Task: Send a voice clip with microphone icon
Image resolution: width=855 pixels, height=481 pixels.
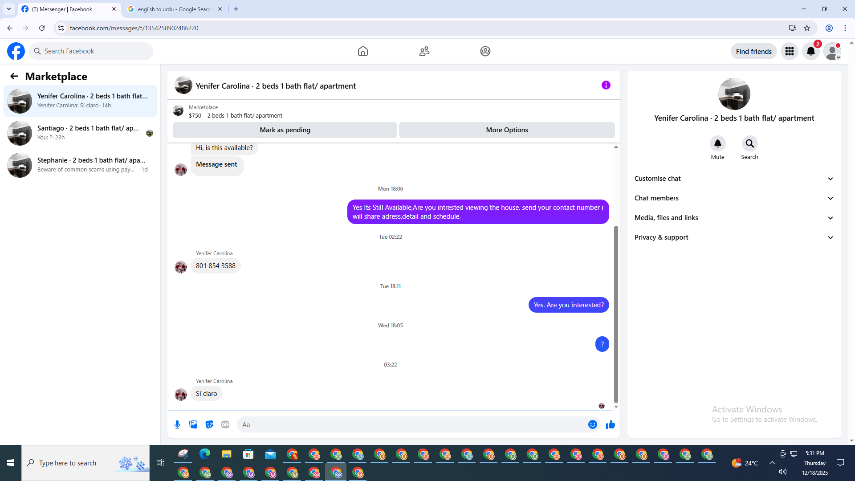Action: click(x=177, y=424)
